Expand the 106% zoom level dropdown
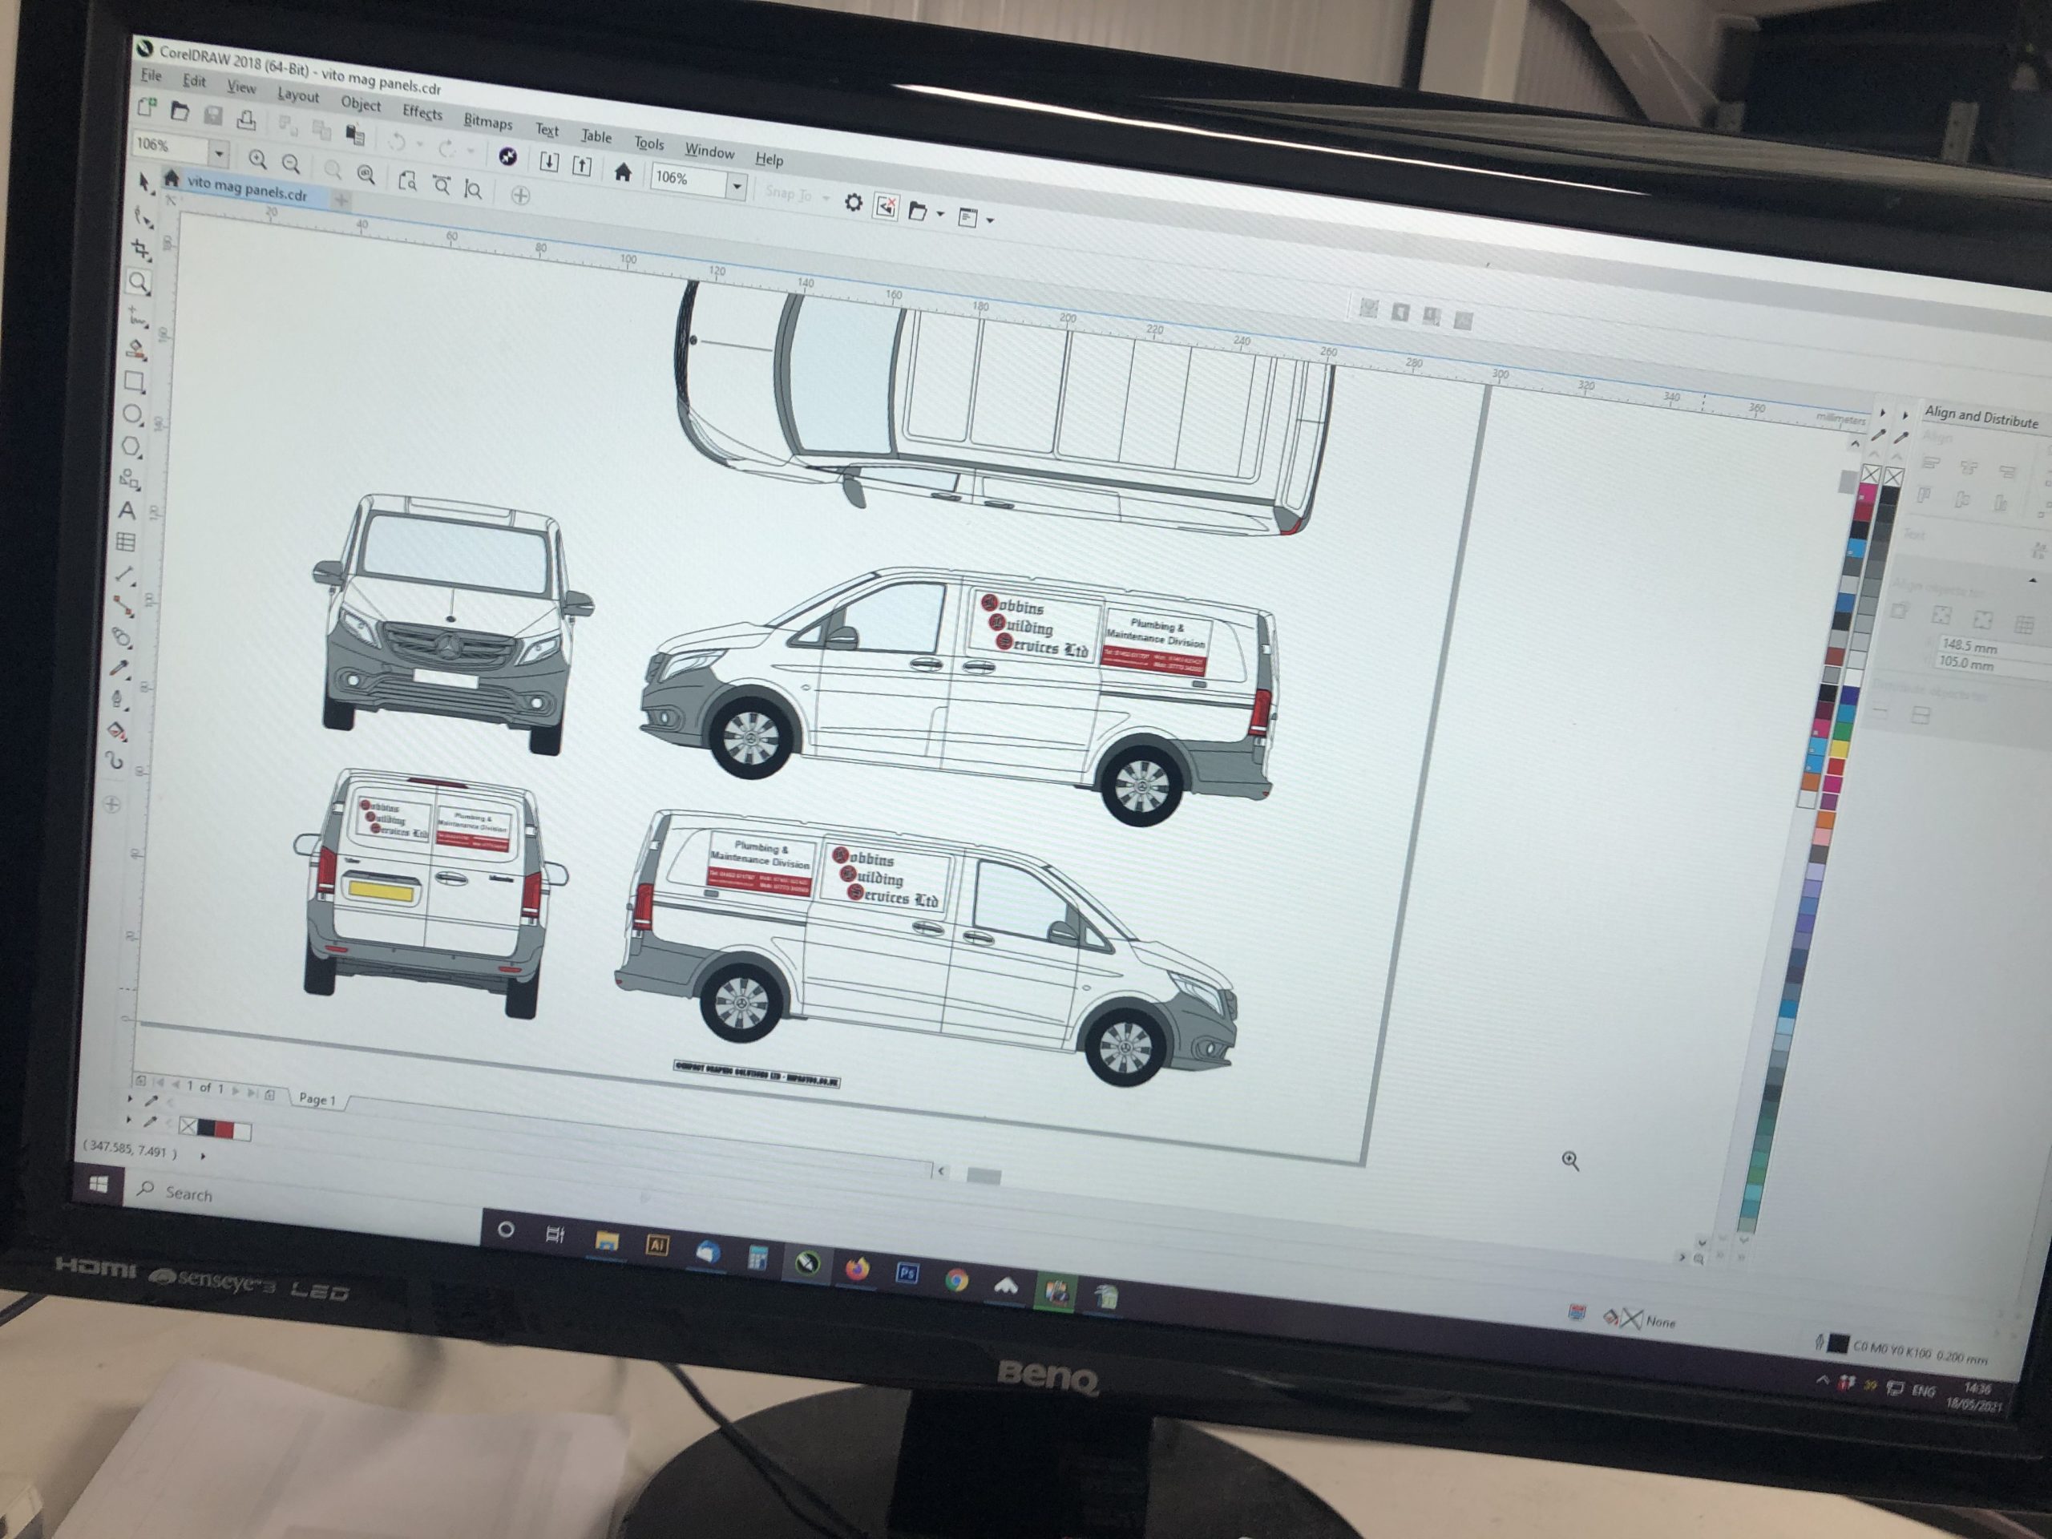The width and height of the screenshot is (2052, 1539). (x=737, y=187)
